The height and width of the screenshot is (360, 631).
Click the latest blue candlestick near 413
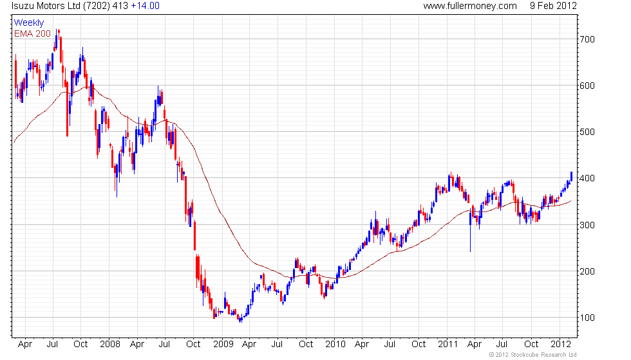[x=572, y=176]
